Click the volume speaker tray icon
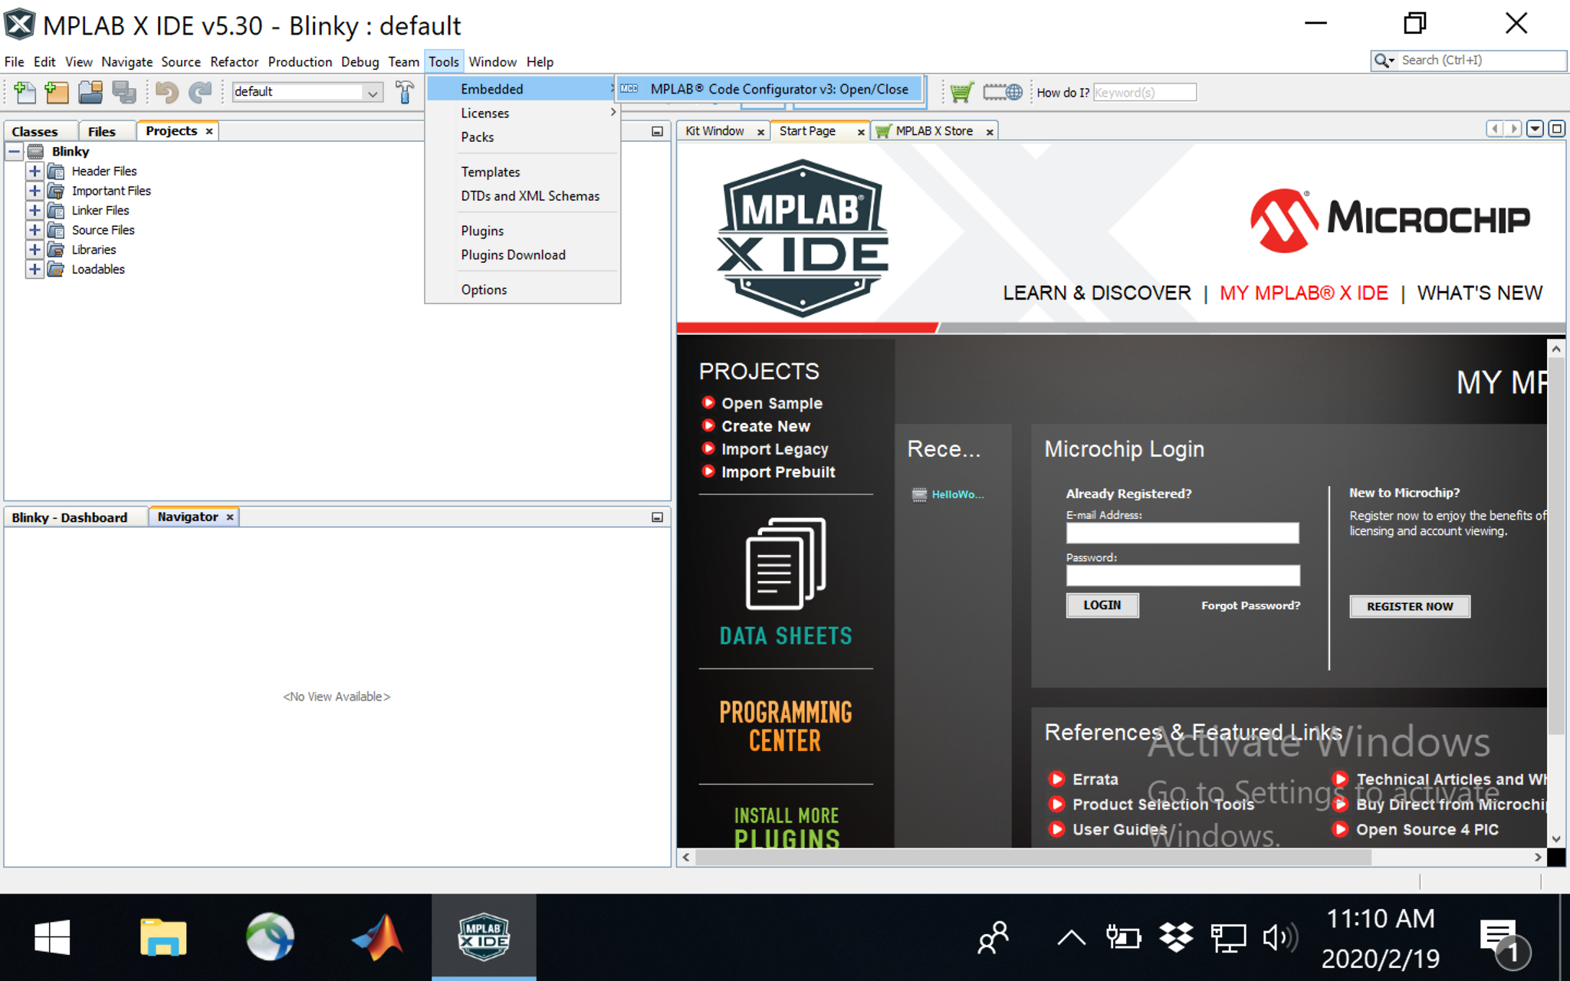 (x=1279, y=937)
